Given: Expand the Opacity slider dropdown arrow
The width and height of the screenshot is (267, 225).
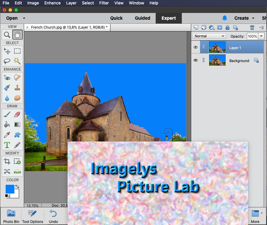Looking at the screenshot, I should pos(261,36).
